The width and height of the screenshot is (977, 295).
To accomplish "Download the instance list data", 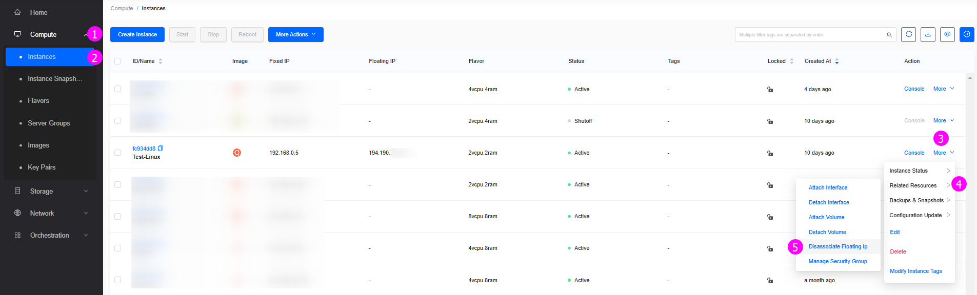I will pyautogui.click(x=928, y=34).
